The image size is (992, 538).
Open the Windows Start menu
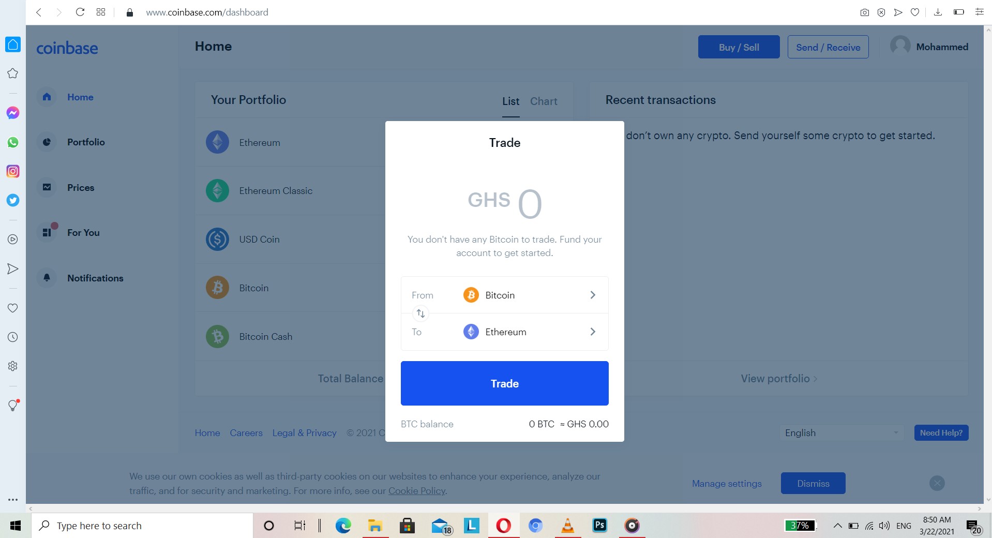(x=16, y=526)
